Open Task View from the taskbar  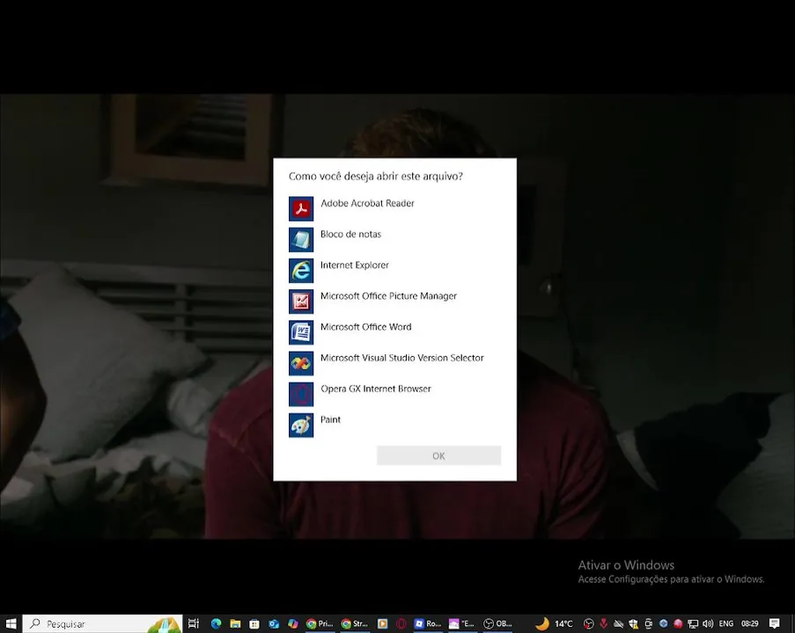point(194,623)
